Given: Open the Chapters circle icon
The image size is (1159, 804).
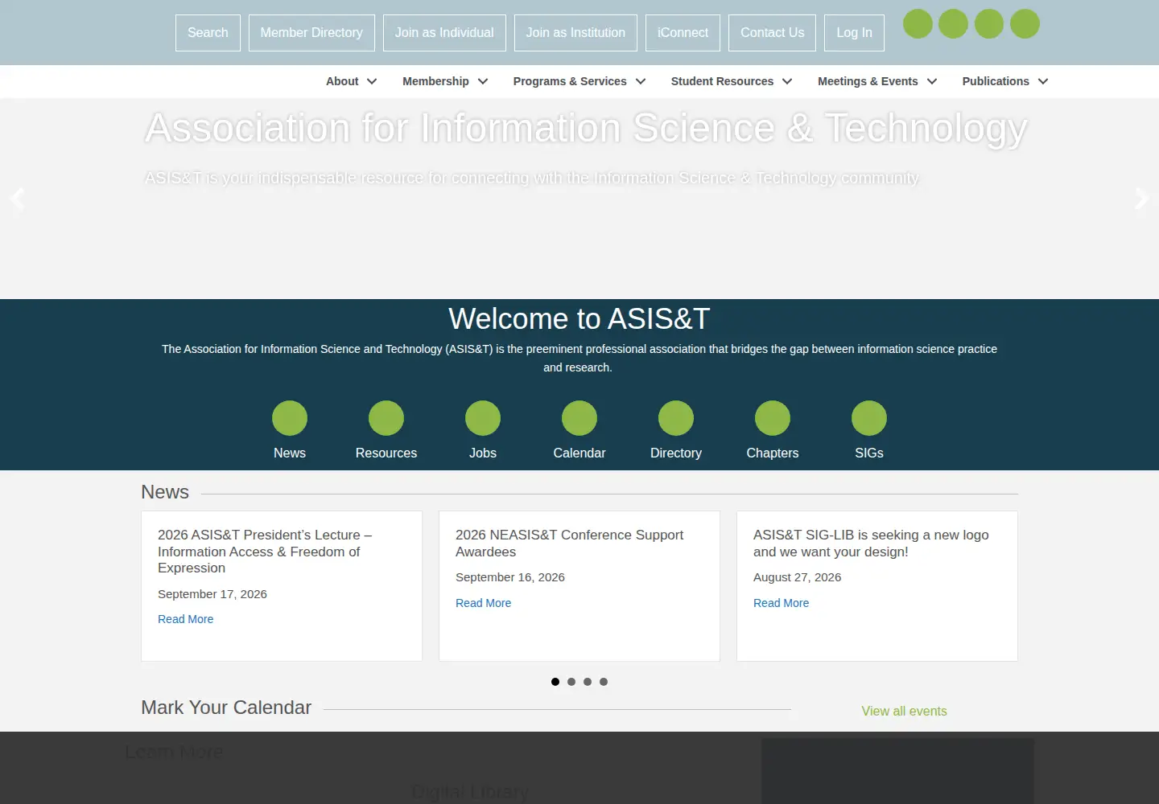Looking at the screenshot, I should pos(773,418).
